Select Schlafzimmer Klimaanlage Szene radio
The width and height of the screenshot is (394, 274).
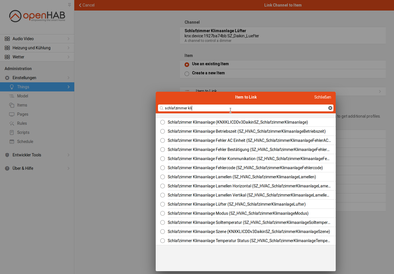click(163, 232)
